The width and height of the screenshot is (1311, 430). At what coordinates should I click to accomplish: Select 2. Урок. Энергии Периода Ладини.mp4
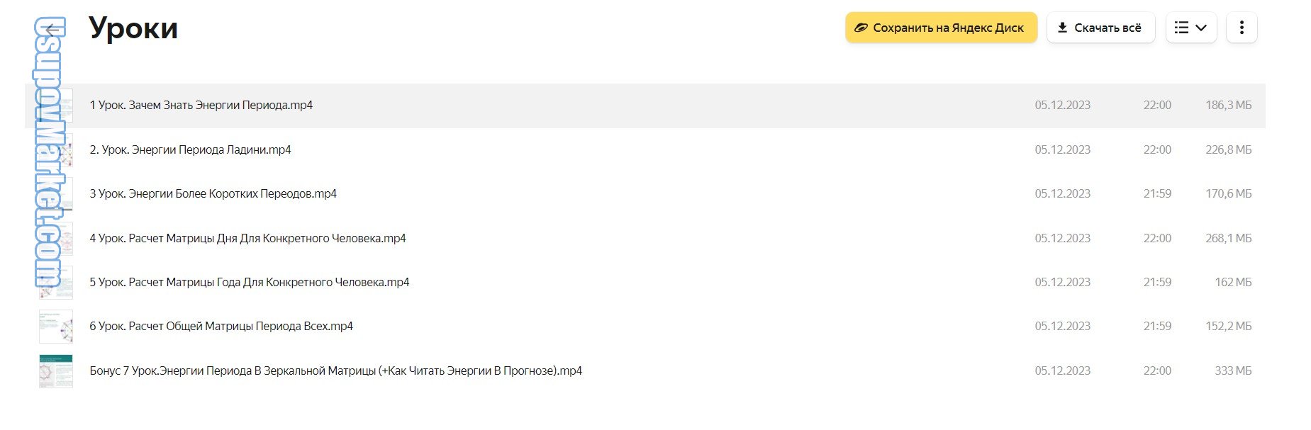(190, 149)
